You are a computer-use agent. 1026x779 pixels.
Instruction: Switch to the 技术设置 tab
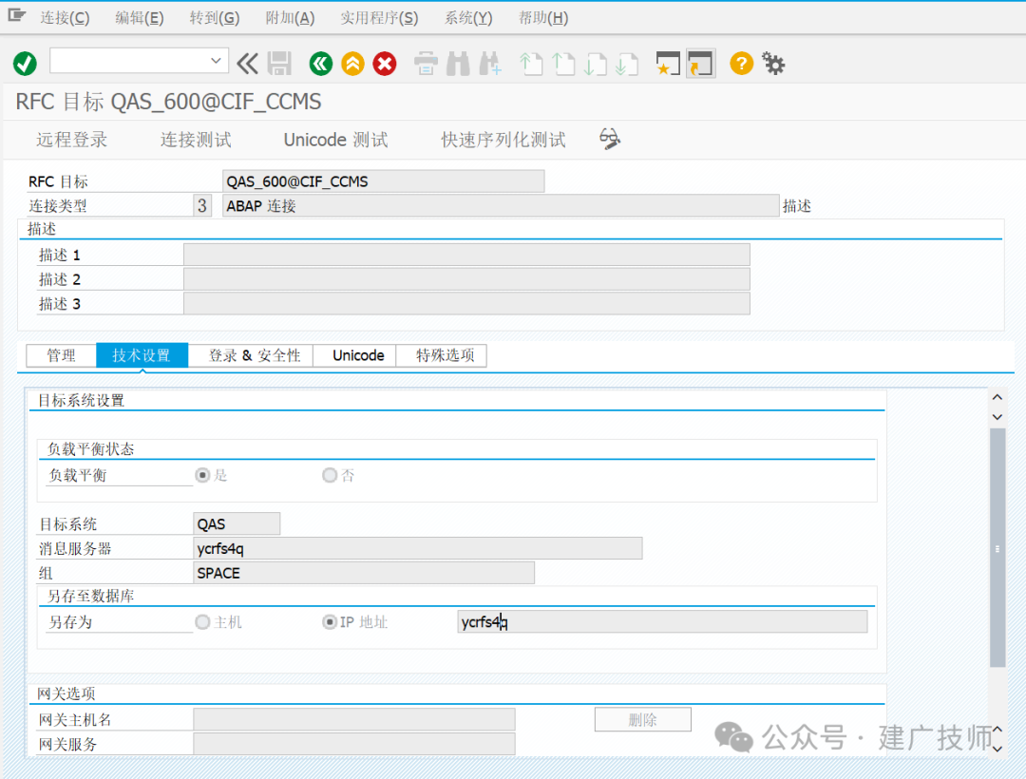click(x=142, y=355)
